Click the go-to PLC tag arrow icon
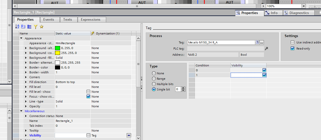Image resolution: width=321 pixels, height=140 pixels. (x=266, y=49)
